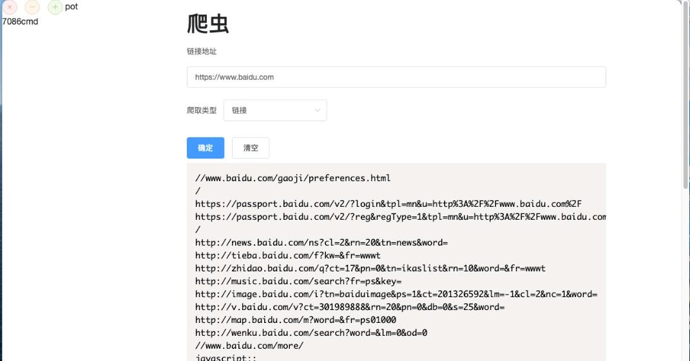Select the wenku.baidu.com result line

311,333
